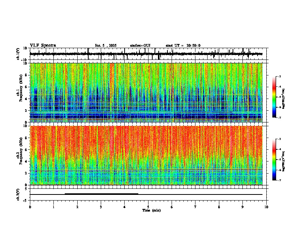Viewport: 300px width, 232px height.
Task: Click the time axis tick label 5
Action: click(148, 207)
